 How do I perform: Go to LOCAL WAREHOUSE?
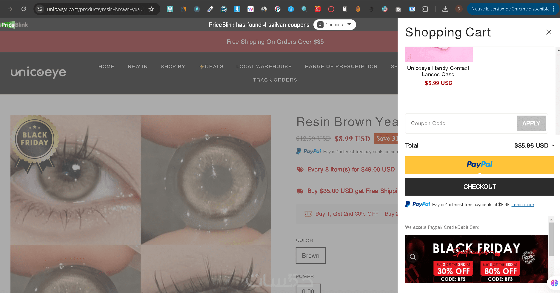coord(264,67)
